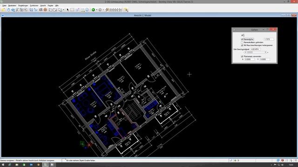Toggle the Mit Maus beschleunigen checkbox
The image size is (298, 167).
pos(242,45)
